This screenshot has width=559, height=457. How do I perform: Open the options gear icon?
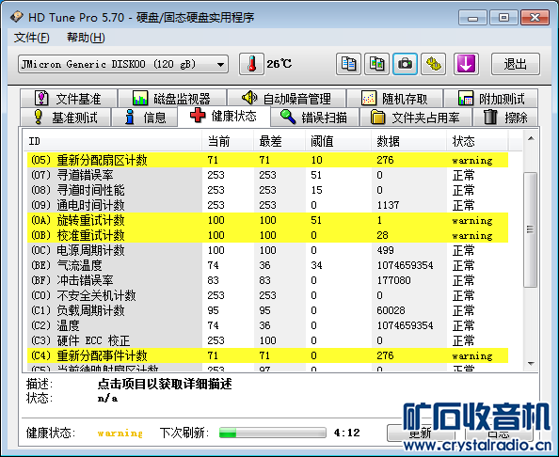[433, 64]
